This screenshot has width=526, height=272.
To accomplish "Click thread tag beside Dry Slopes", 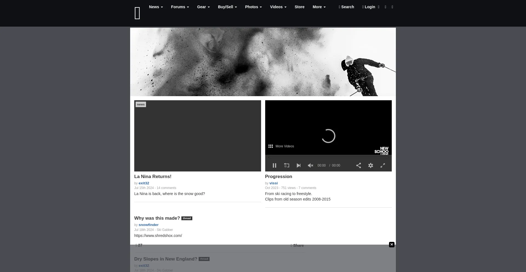I will point(204,259).
